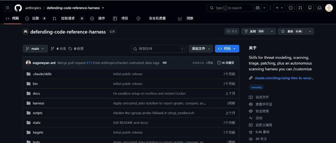Screen dimensions: 336x143
Task: Open 'Edit README and docs/' commit message
Action: (131, 123)
